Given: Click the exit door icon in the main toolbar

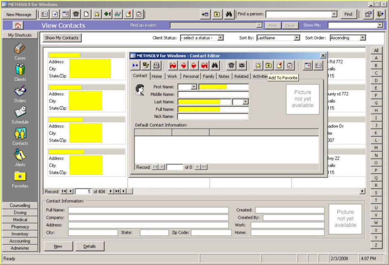Looking at the screenshot, I should click(x=380, y=14).
